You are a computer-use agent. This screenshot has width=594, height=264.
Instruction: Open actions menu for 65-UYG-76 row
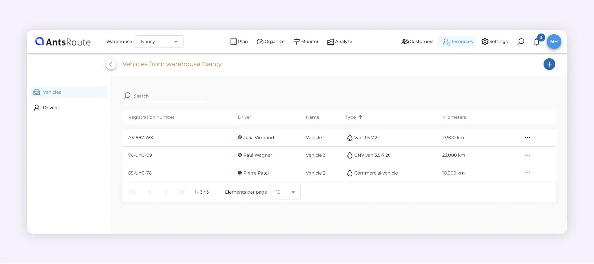(x=527, y=173)
